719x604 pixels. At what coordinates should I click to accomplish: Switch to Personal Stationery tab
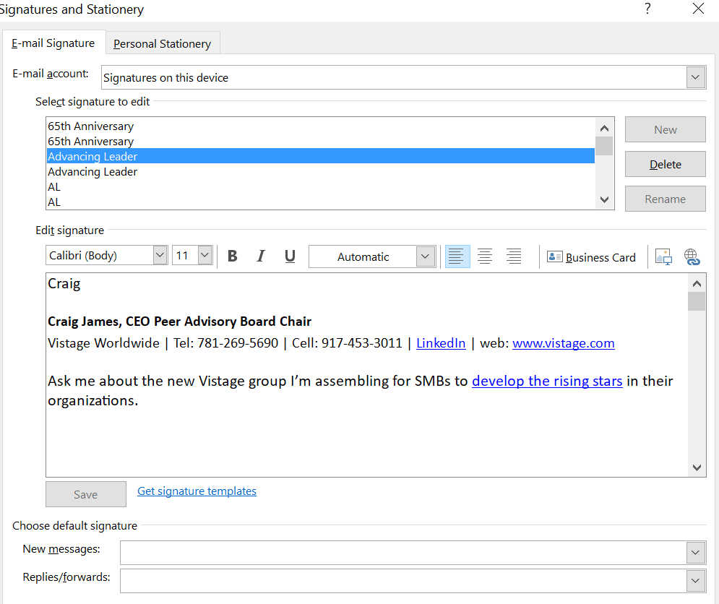click(163, 43)
